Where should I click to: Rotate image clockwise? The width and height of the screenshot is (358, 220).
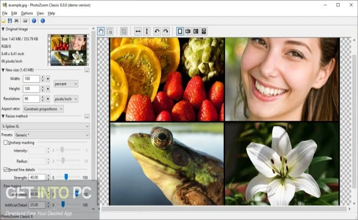tap(166, 31)
